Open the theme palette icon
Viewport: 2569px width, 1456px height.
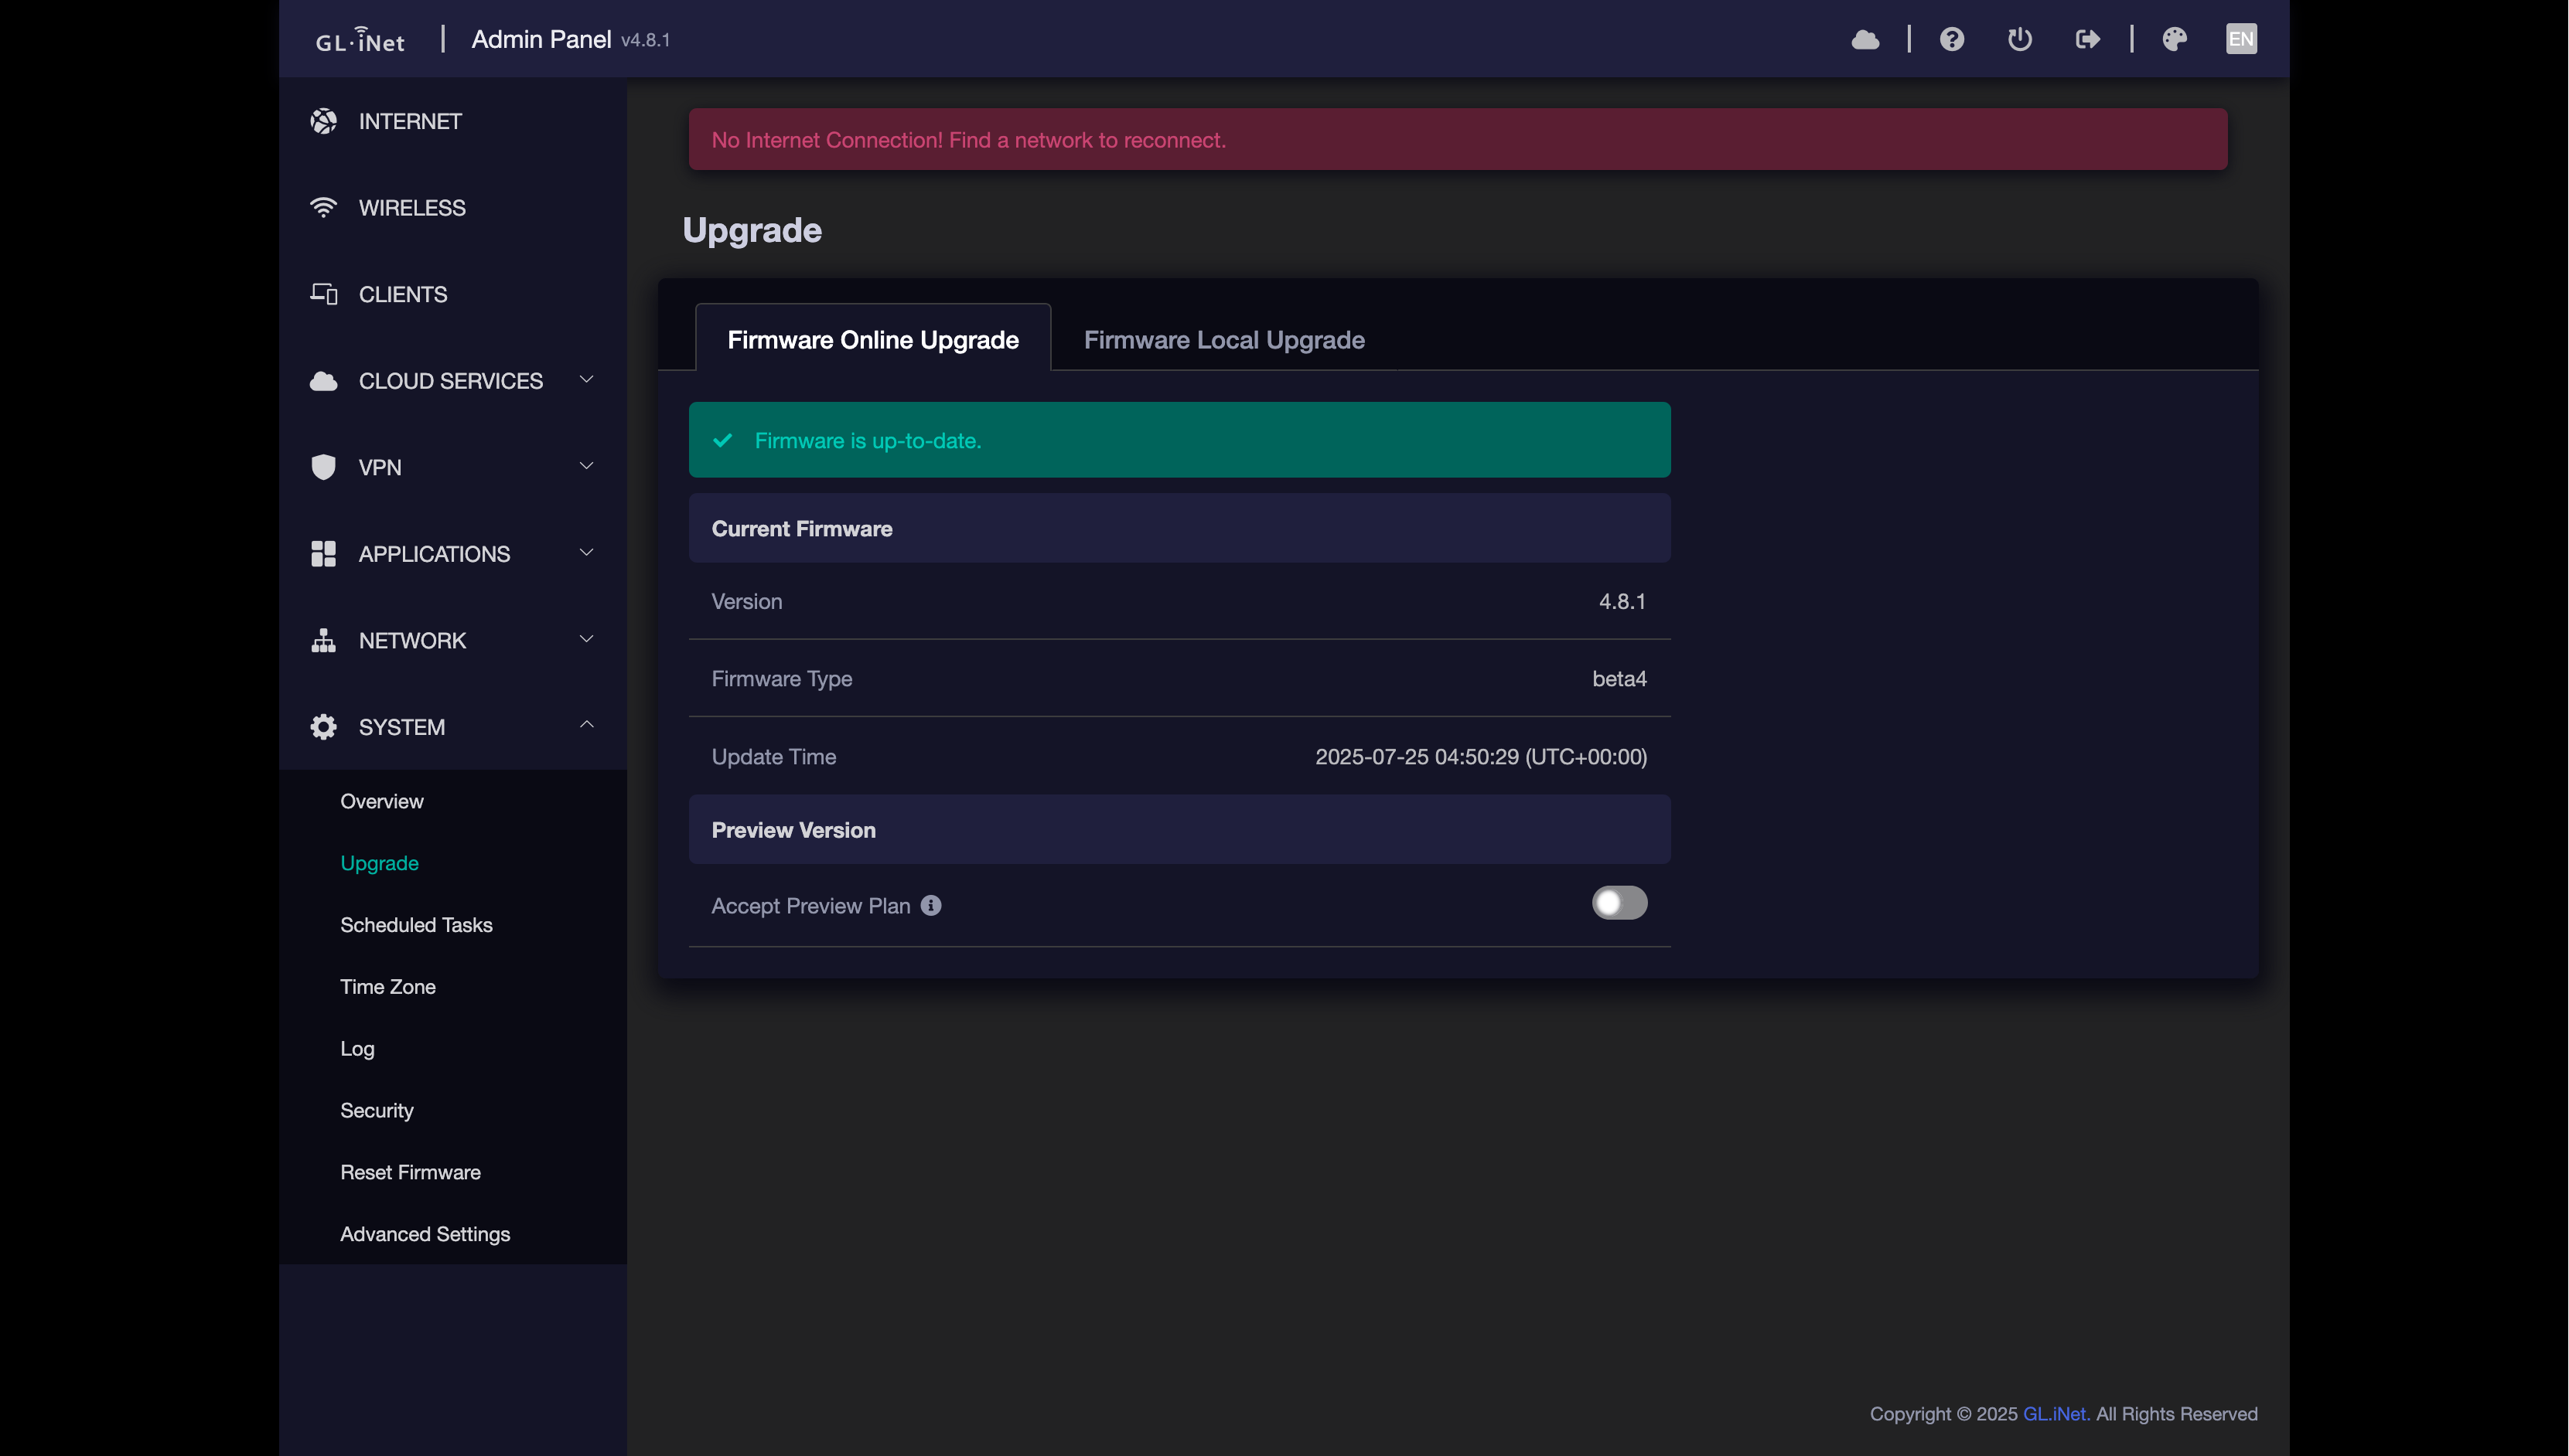click(2174, 40)
